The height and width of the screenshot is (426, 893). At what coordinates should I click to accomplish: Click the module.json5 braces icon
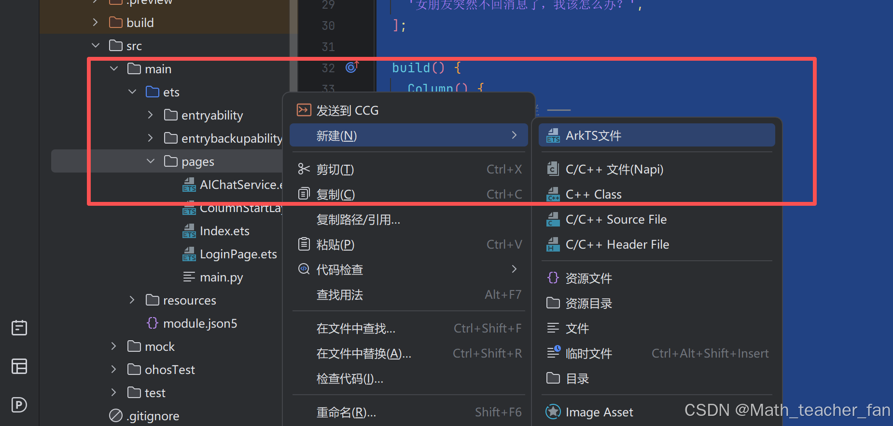153,323
